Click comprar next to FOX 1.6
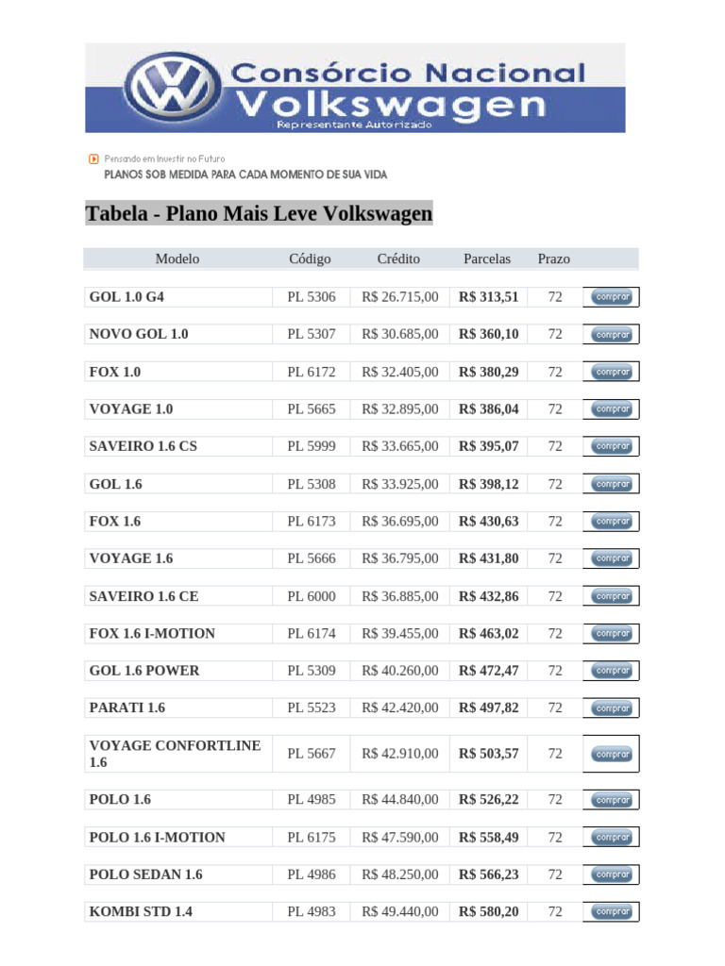725x966 pixels. tap(612, 521)
